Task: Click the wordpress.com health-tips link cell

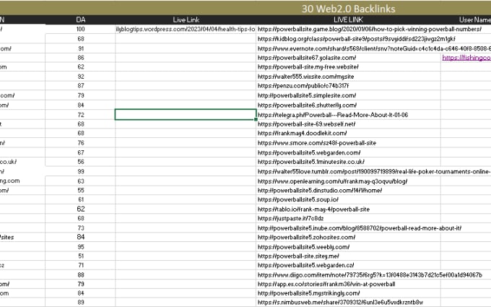Action: [186, 29]
